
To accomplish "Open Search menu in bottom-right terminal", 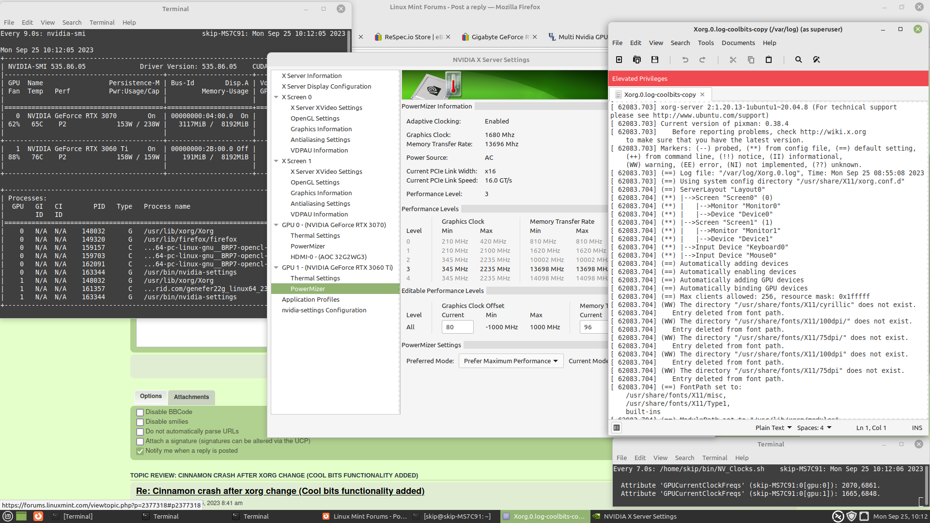I will [684, 458].
